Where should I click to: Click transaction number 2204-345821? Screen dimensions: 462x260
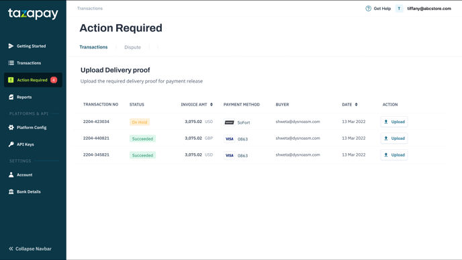click(96, 155)
